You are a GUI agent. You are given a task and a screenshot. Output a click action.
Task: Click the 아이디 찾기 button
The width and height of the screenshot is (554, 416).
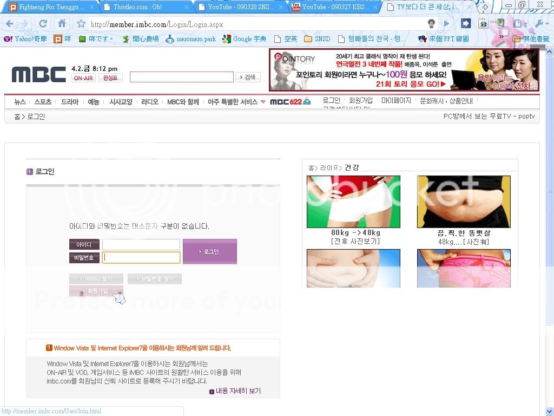coord(96,278)
